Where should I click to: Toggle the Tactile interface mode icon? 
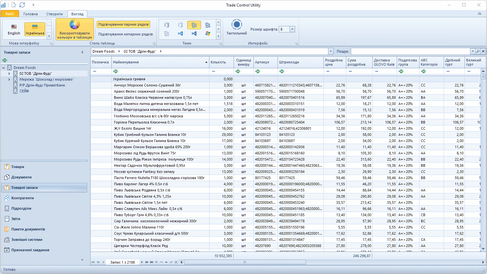[x=237, y=25]
